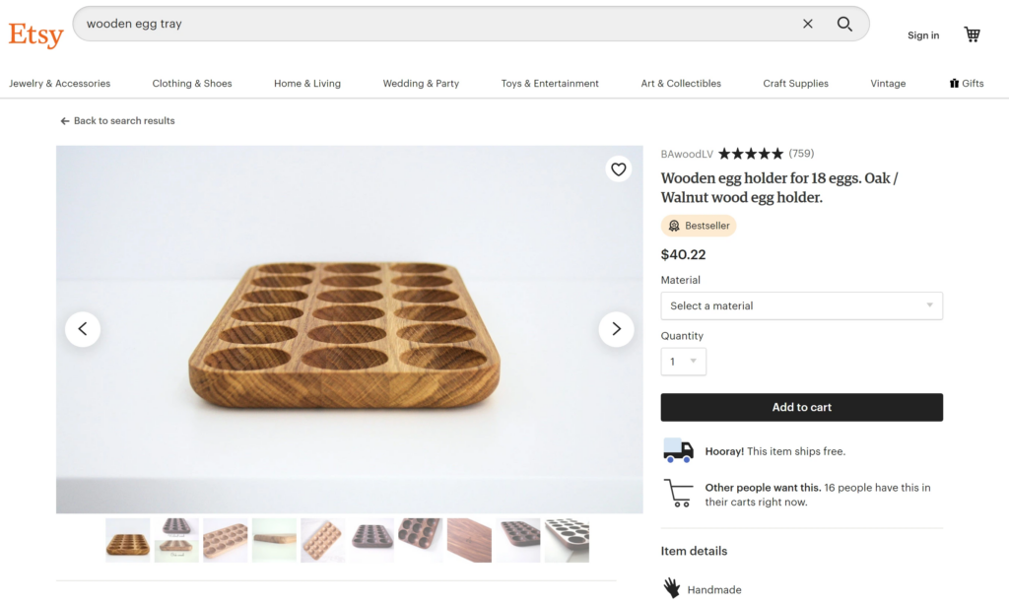
Task: Click the Bestseller badge
Action: point(699,225)
